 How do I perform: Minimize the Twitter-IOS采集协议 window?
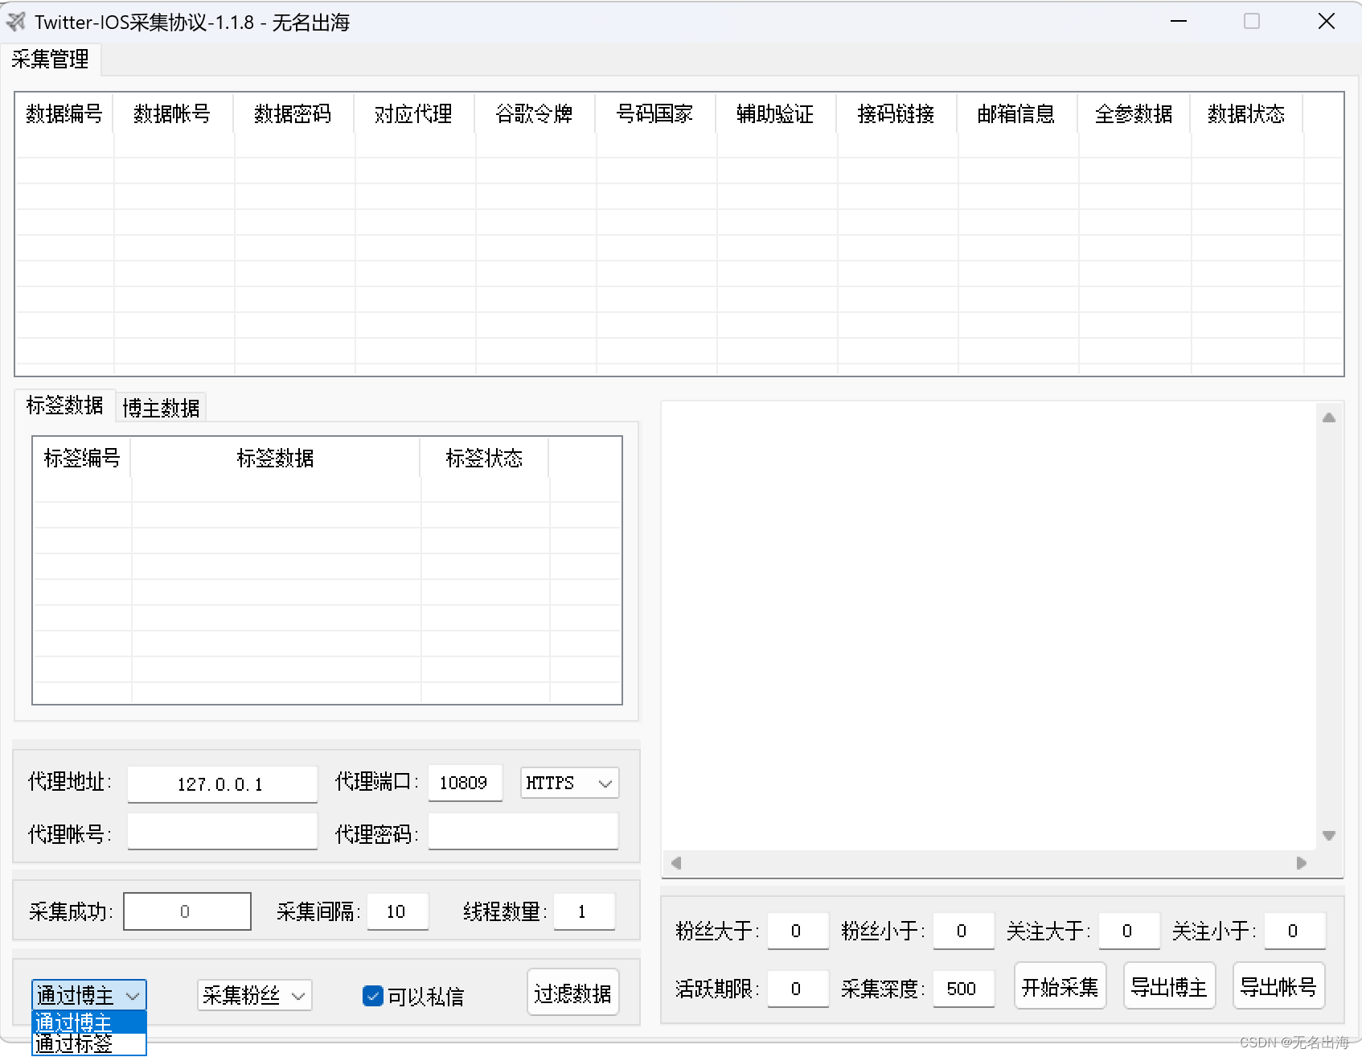pyautogui.click(x=1179, y=22)
